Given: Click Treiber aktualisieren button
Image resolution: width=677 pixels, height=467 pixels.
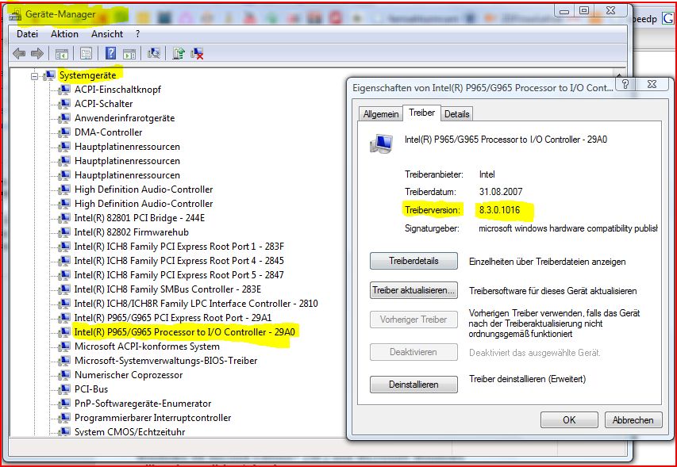Looking at the screenshot, I should coord(414,290).
